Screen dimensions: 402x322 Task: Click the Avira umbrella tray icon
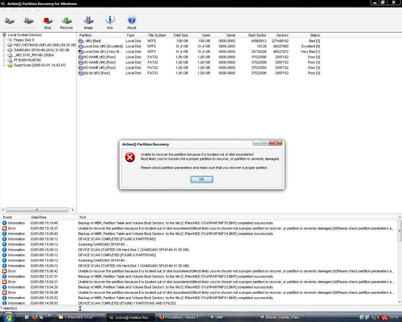385,317
